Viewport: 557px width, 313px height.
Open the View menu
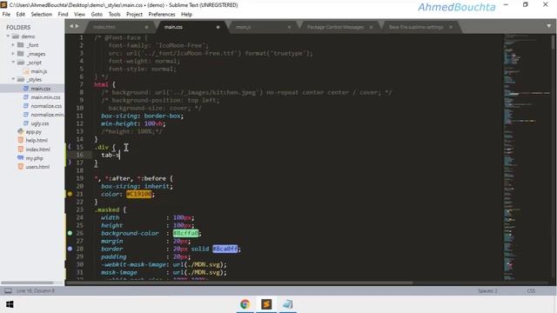click(x=79, y=14)
